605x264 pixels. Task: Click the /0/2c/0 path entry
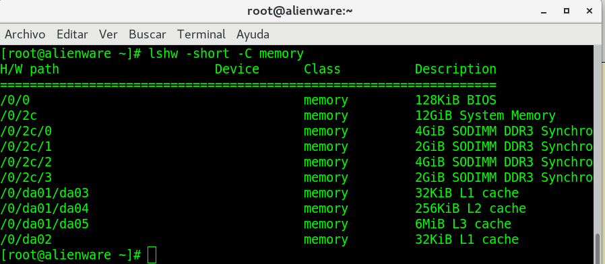click(x=26, y=131)
